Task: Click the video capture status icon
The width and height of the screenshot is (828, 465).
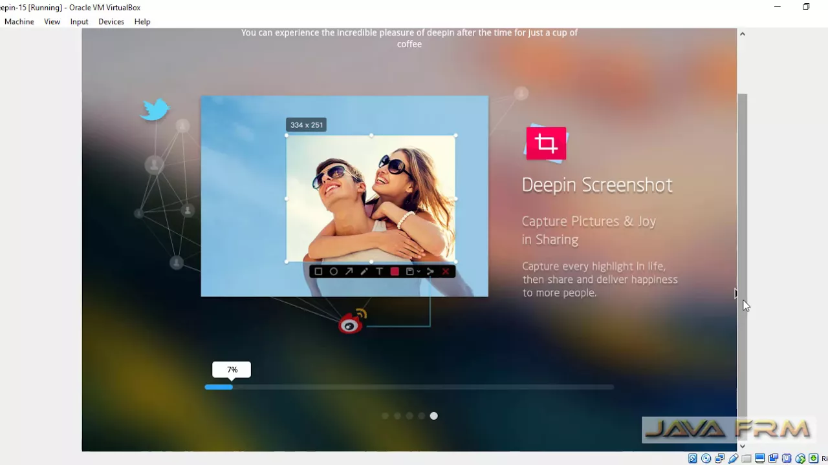Action: [773, 459]
